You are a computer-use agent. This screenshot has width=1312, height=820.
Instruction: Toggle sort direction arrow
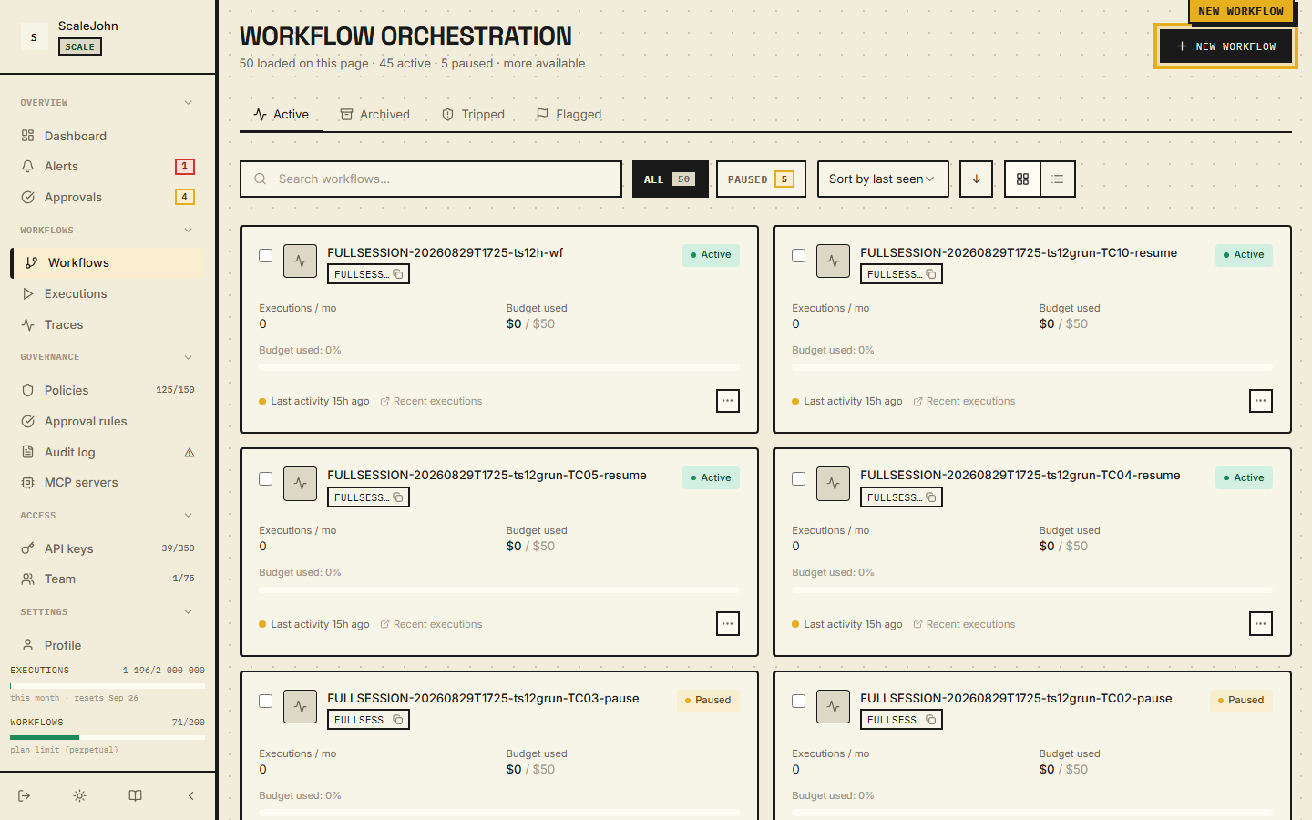[977, 179]
